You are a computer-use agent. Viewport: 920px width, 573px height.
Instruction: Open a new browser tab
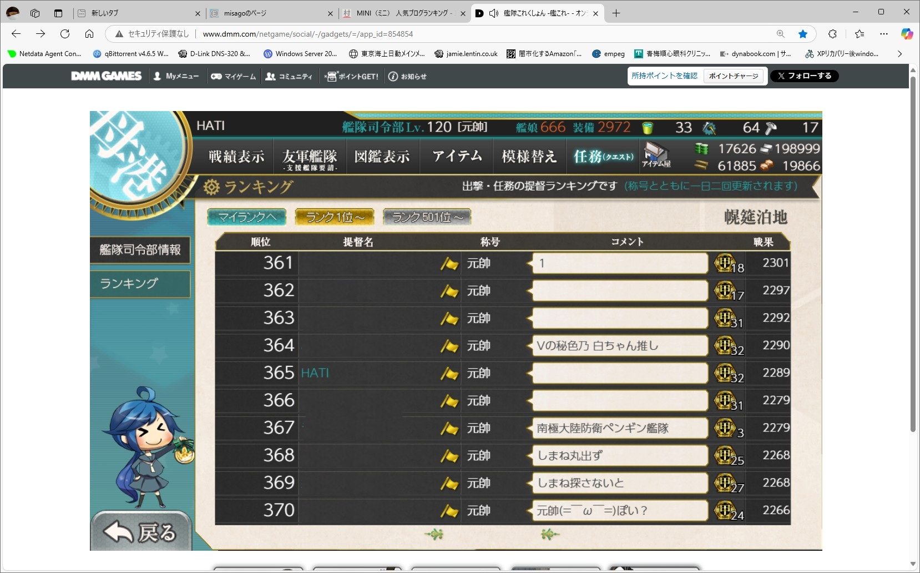616,13
